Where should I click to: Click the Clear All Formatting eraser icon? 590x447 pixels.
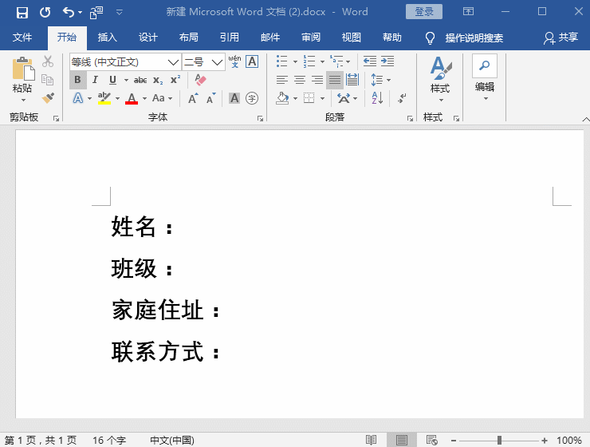click(x=200, y=80)
